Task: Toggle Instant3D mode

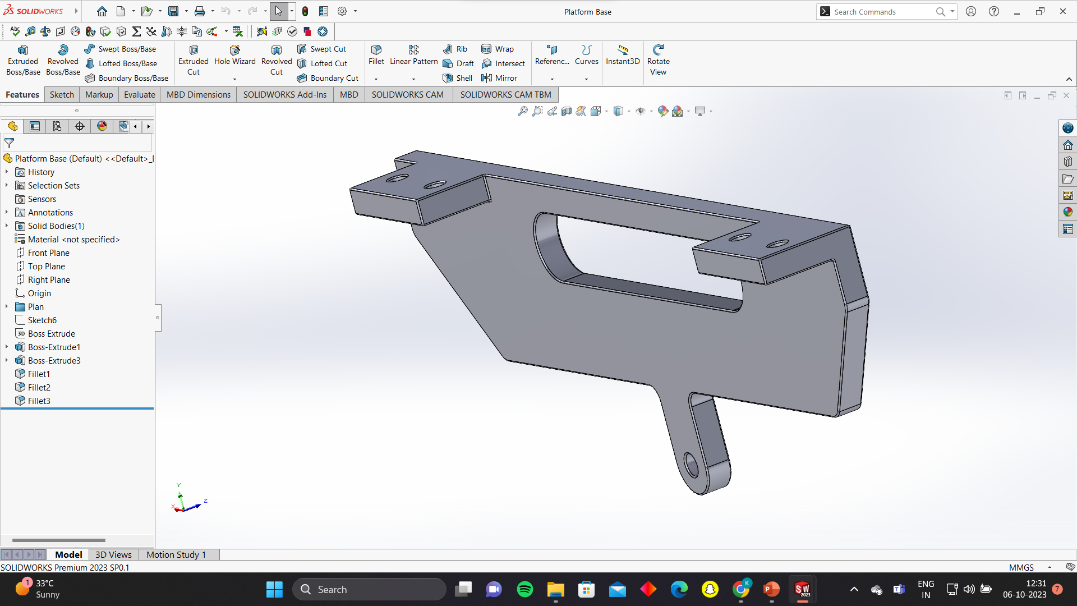Action: [x=623, y=55]
